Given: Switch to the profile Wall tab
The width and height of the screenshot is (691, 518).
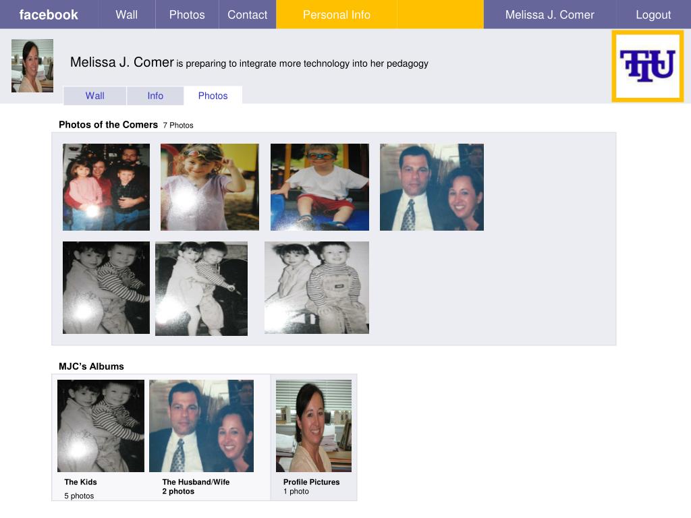Looking at the screenshot, I should click(x=94, y=96).
